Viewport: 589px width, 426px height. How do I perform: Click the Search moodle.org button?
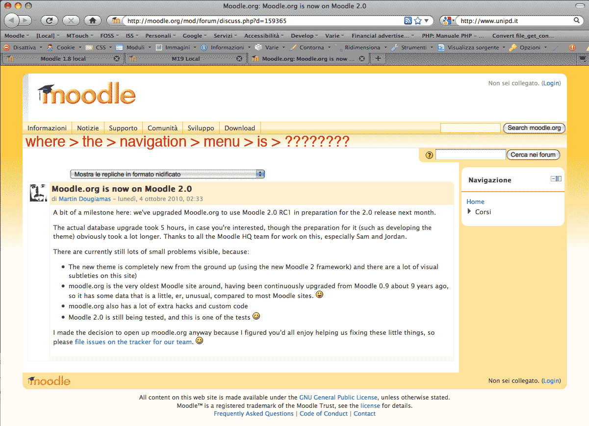pos(534,128)
